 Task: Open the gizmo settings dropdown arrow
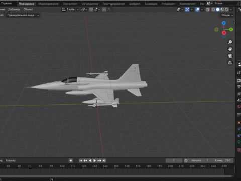(191, 10)
